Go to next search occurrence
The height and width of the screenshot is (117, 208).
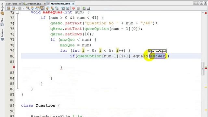pyautogui.click(x=37, y=8)
